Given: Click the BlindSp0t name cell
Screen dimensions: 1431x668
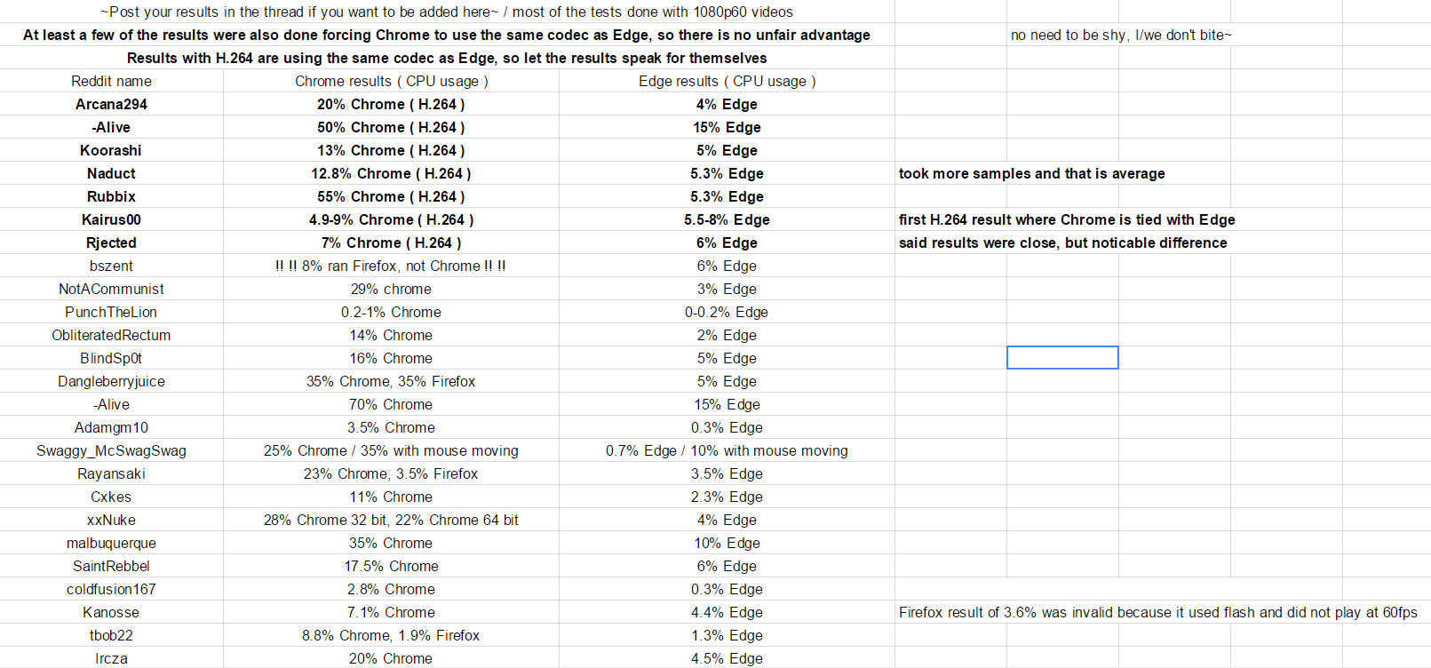Looking at the screenshot, I should [x=111, y=358].
